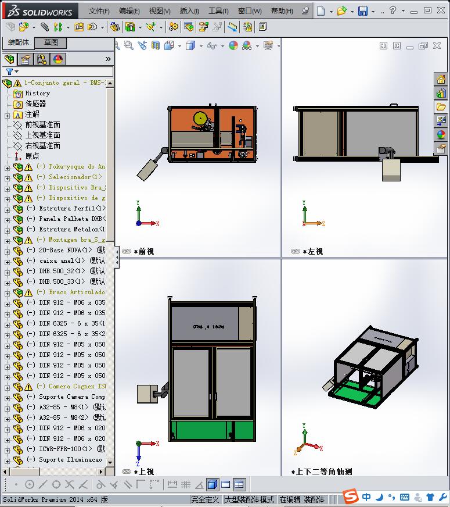Expand the Poka-yoque do An component node
The height and width of the screenshot is (507, 450).
pos(7,168)
